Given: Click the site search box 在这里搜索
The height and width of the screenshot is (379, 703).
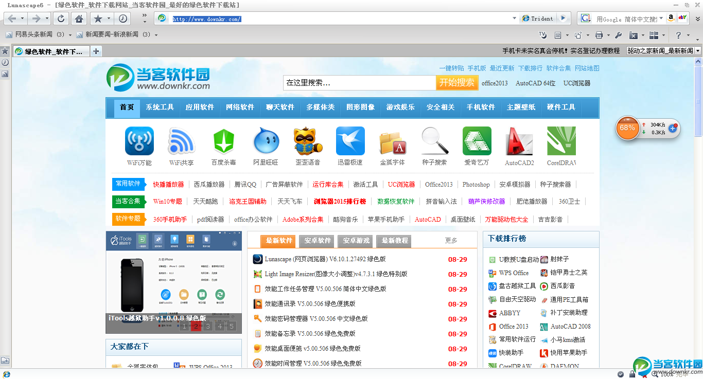Looking at the screenshot, I should pos(359,83).
